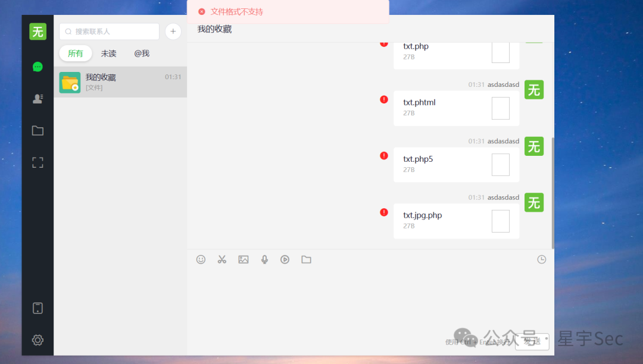Select the 所有 tab
This screenshot has width=643, height=364.
[x=76, y=53]
